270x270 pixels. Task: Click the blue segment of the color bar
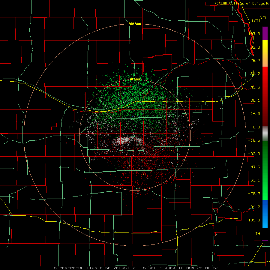[265, 214]
